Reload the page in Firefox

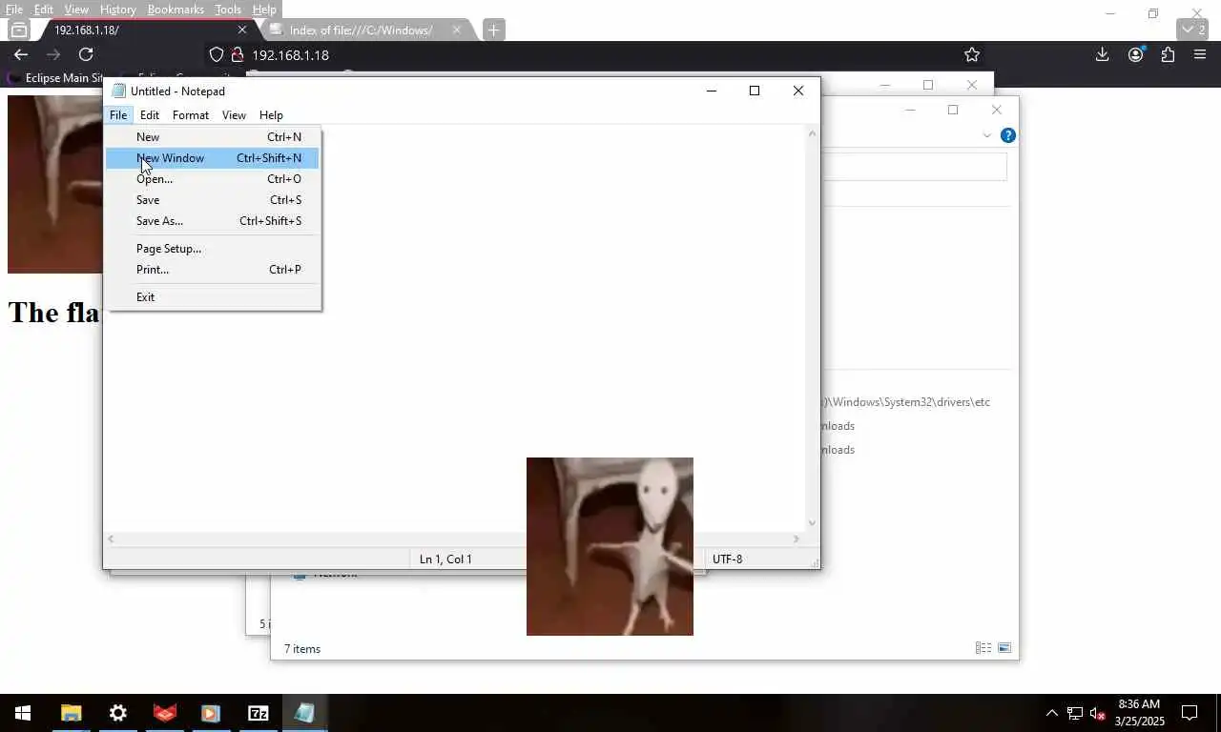point(86,55)
